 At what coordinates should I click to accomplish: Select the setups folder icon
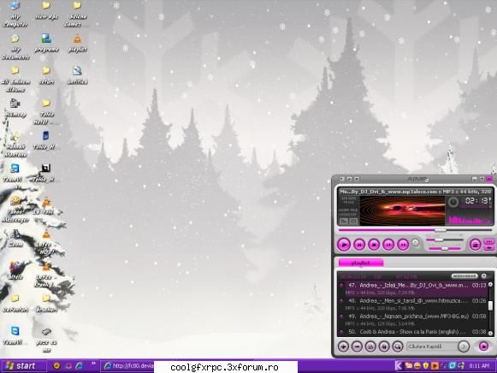(x=46, y=75)
